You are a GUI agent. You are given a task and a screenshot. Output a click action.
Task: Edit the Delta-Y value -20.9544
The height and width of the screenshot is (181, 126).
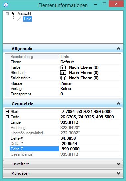69,144
